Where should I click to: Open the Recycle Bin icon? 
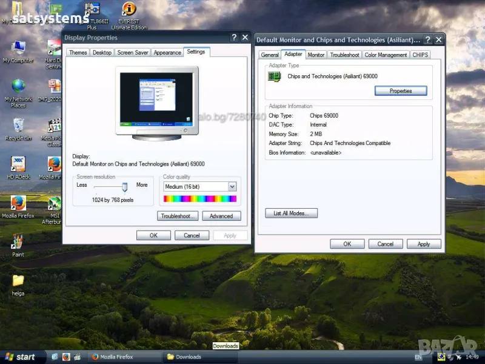(18, 126)
